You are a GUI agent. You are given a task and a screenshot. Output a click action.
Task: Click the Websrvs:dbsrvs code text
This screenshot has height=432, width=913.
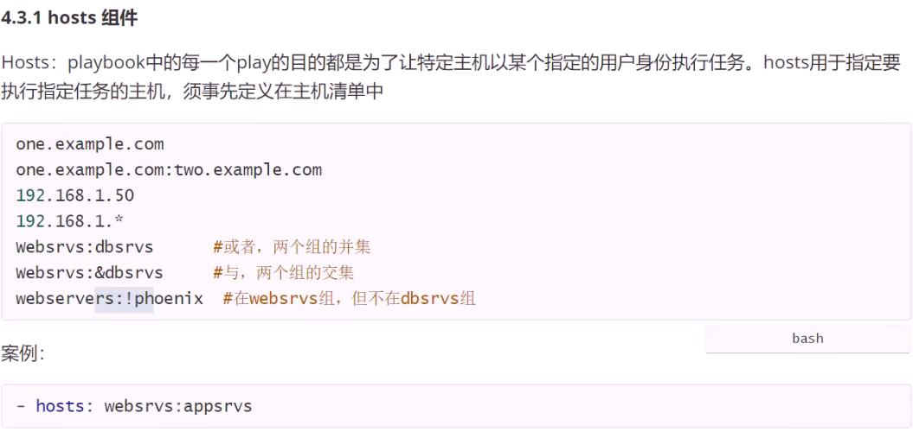pos(85,247)
